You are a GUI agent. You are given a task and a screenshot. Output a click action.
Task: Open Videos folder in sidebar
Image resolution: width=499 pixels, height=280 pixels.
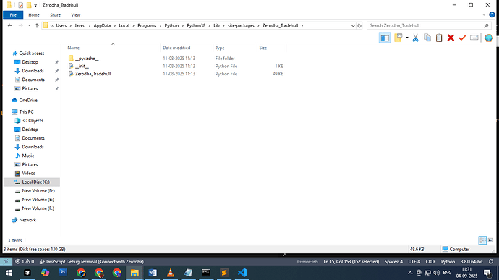(x=28, y=174)
